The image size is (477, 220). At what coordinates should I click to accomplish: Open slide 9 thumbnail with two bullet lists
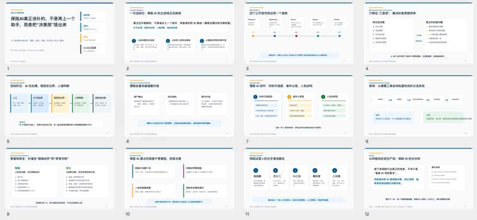[x=60, y=179]
